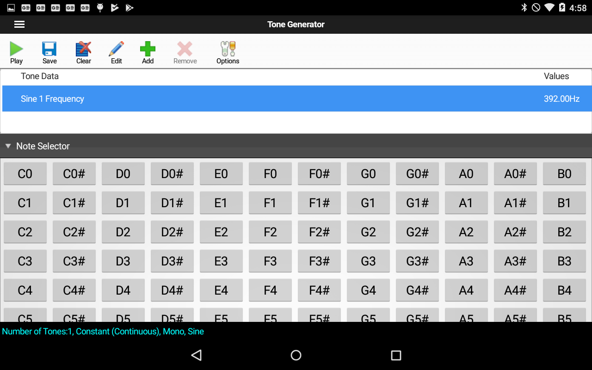Viewport: 592px width, 370px height.
Task: Click the Tone Generator title bar
Action: [x=296, y=24]
